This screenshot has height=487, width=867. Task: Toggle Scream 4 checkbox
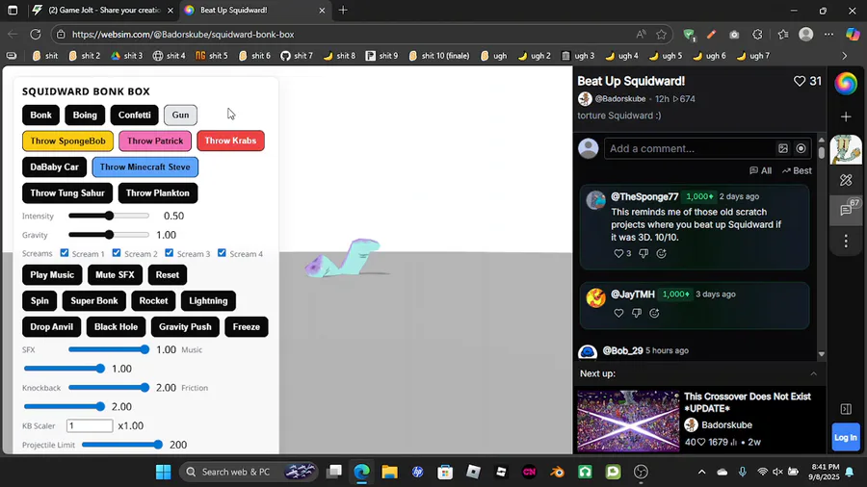[x=222, y=253]
